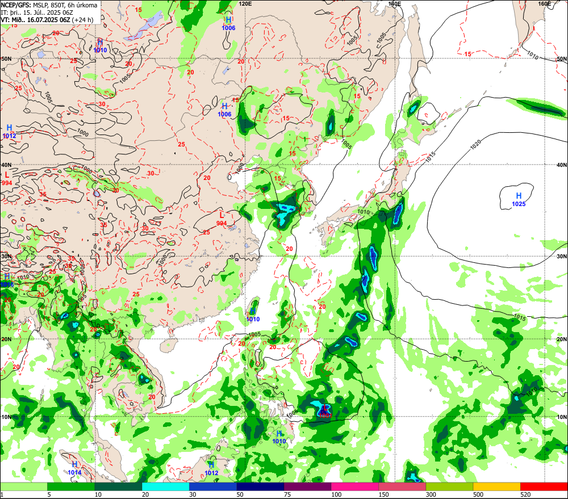Click the H 1014 high over Sumatra

coord(74,468)
